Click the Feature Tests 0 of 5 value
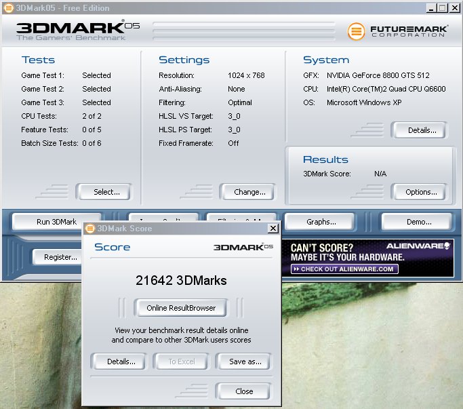Screen dimensions: 463x409 pyautogui.click(x=92, y=130)
